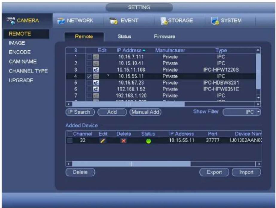Click edit icon for device 10.15.55.11
Image resolution: width=276 pixels, height=208 pixels.
coord(96,76)
